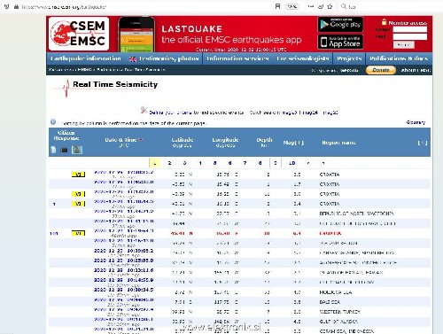
Task: Sort by Date & Time column
Action: tap(120, 140)
